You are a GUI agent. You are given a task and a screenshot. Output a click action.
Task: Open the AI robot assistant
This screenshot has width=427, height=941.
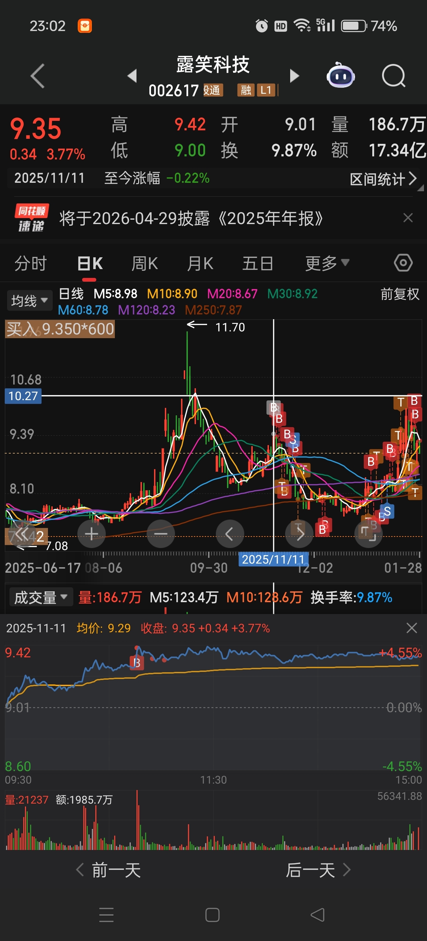(x=340, y=75)
